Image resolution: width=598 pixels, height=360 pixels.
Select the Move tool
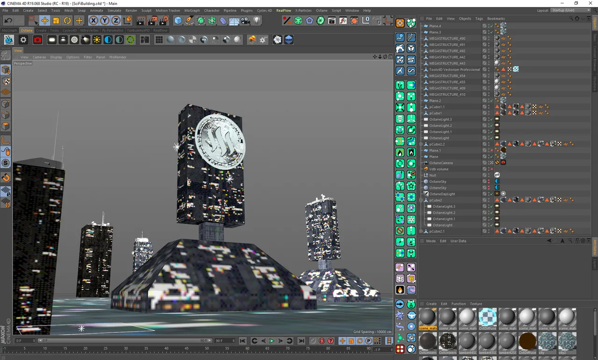[44, 21]
